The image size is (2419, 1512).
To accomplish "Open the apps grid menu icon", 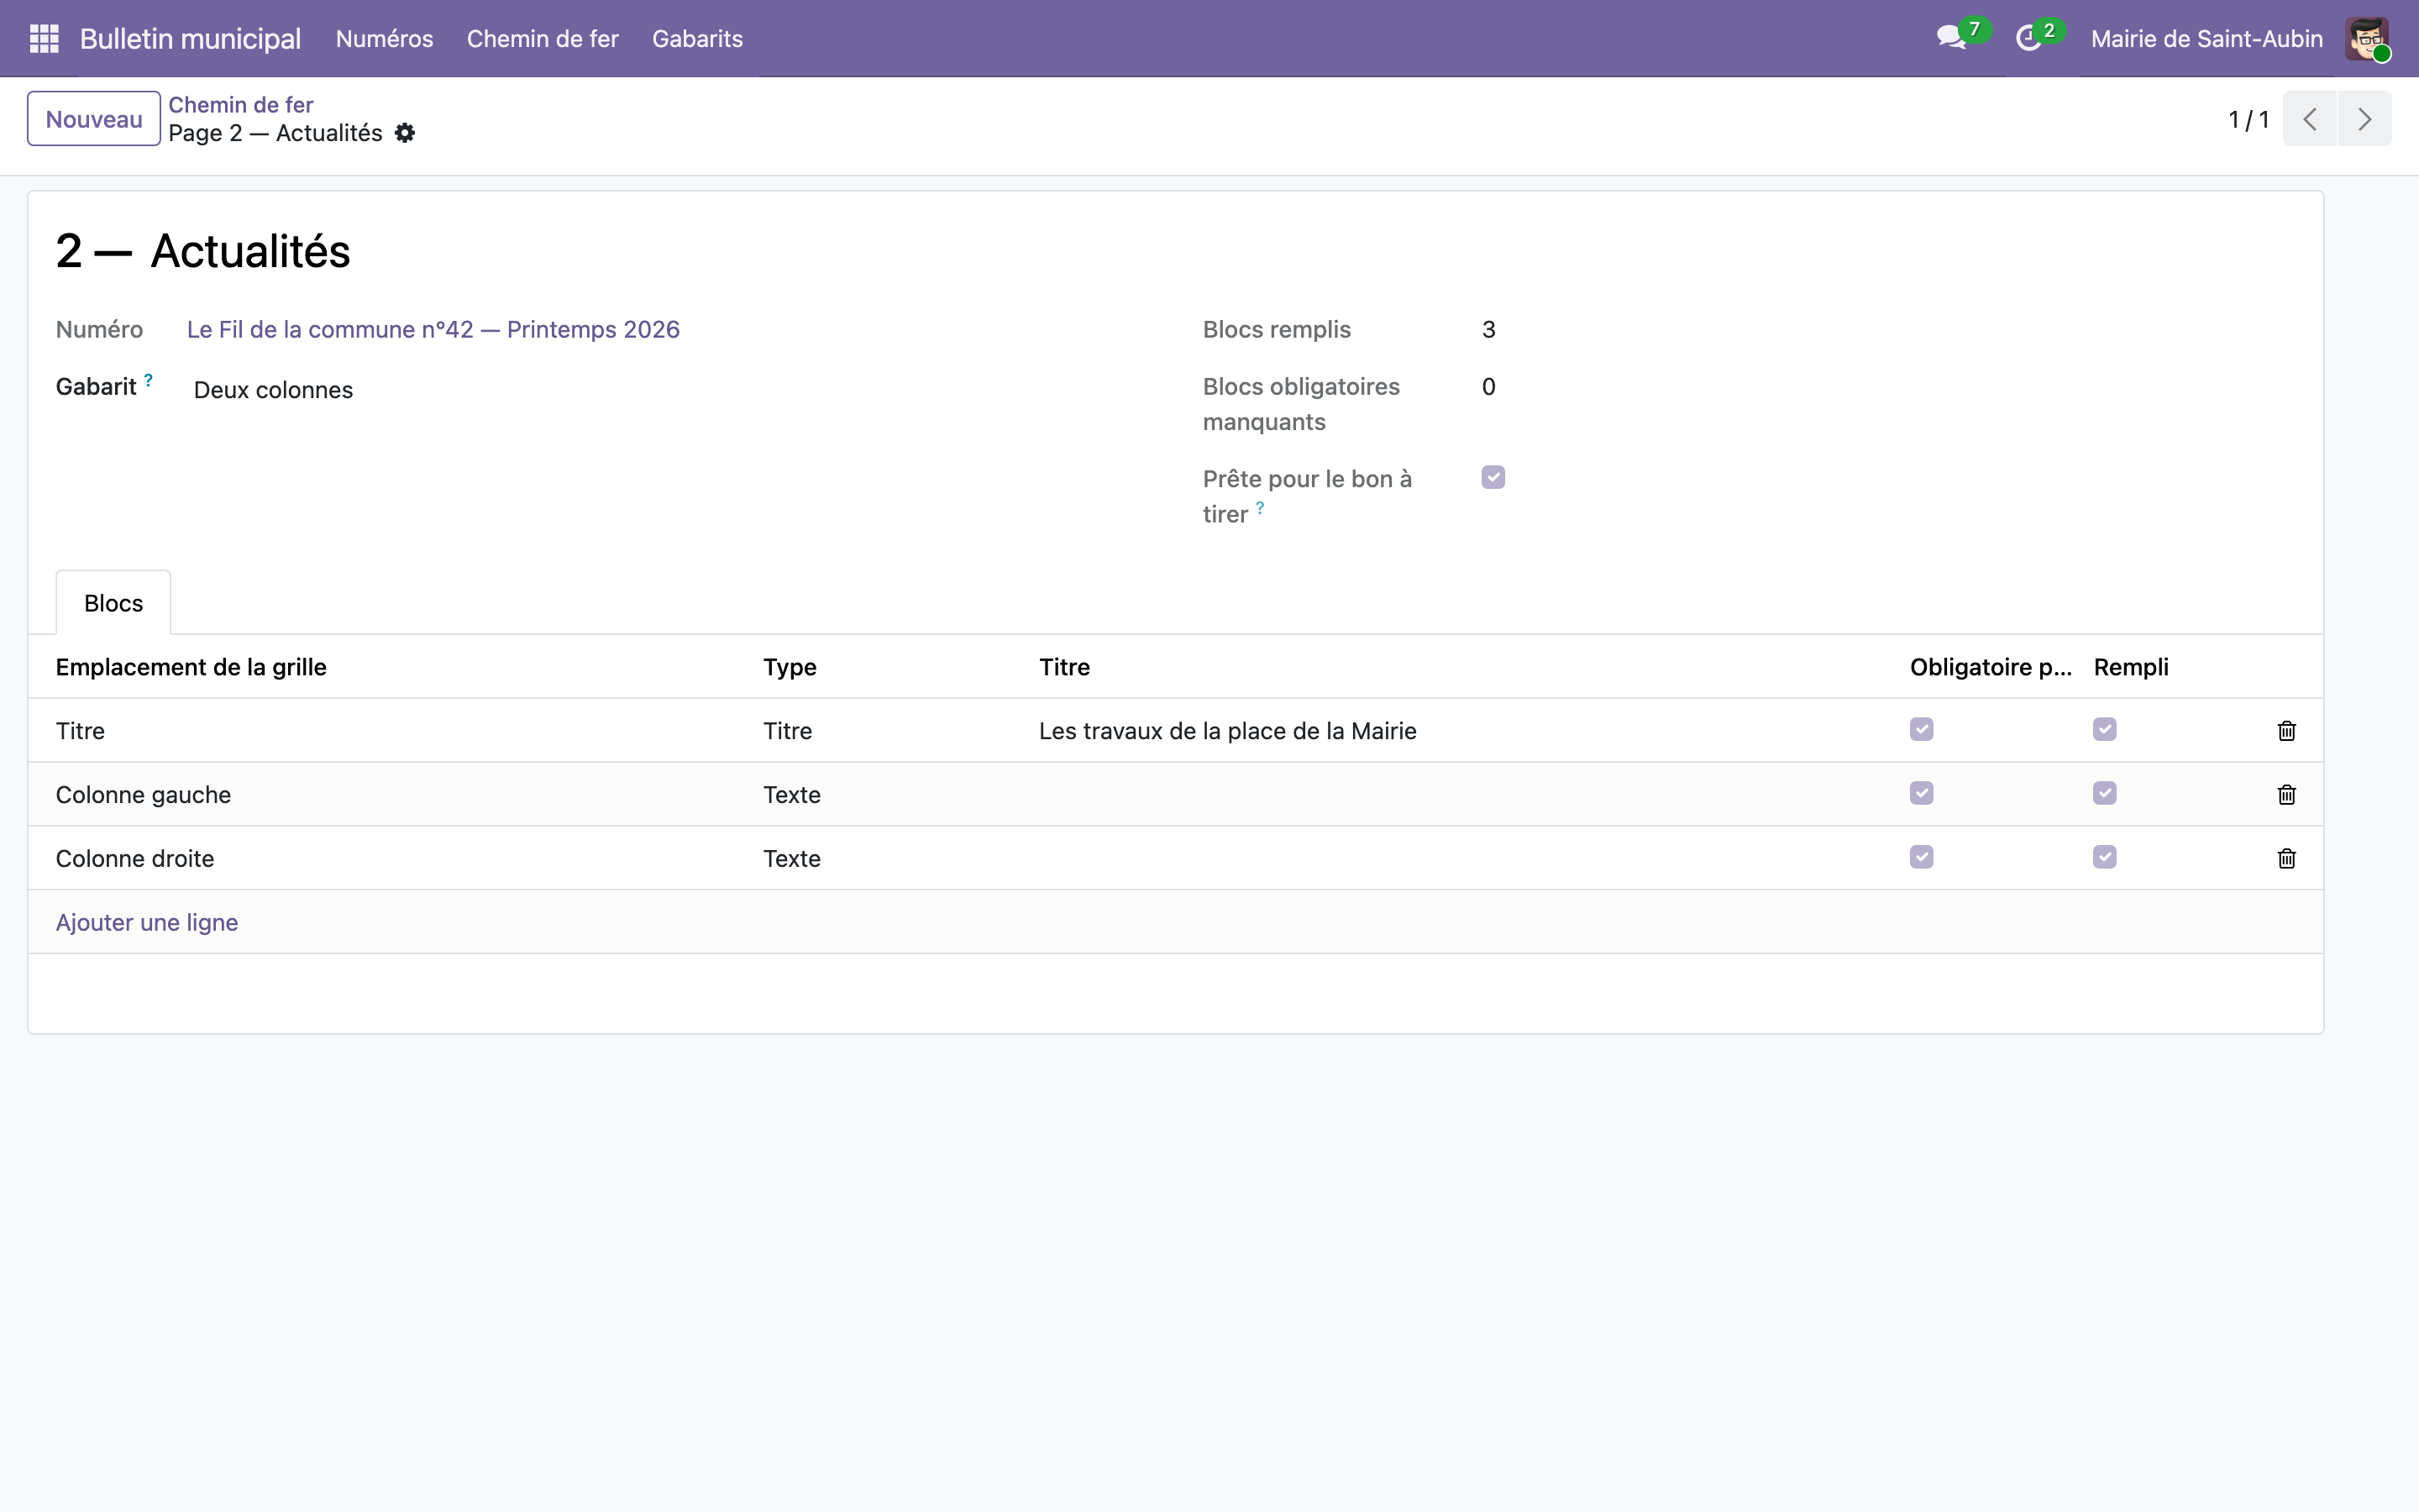I will [x=44, y=38].
